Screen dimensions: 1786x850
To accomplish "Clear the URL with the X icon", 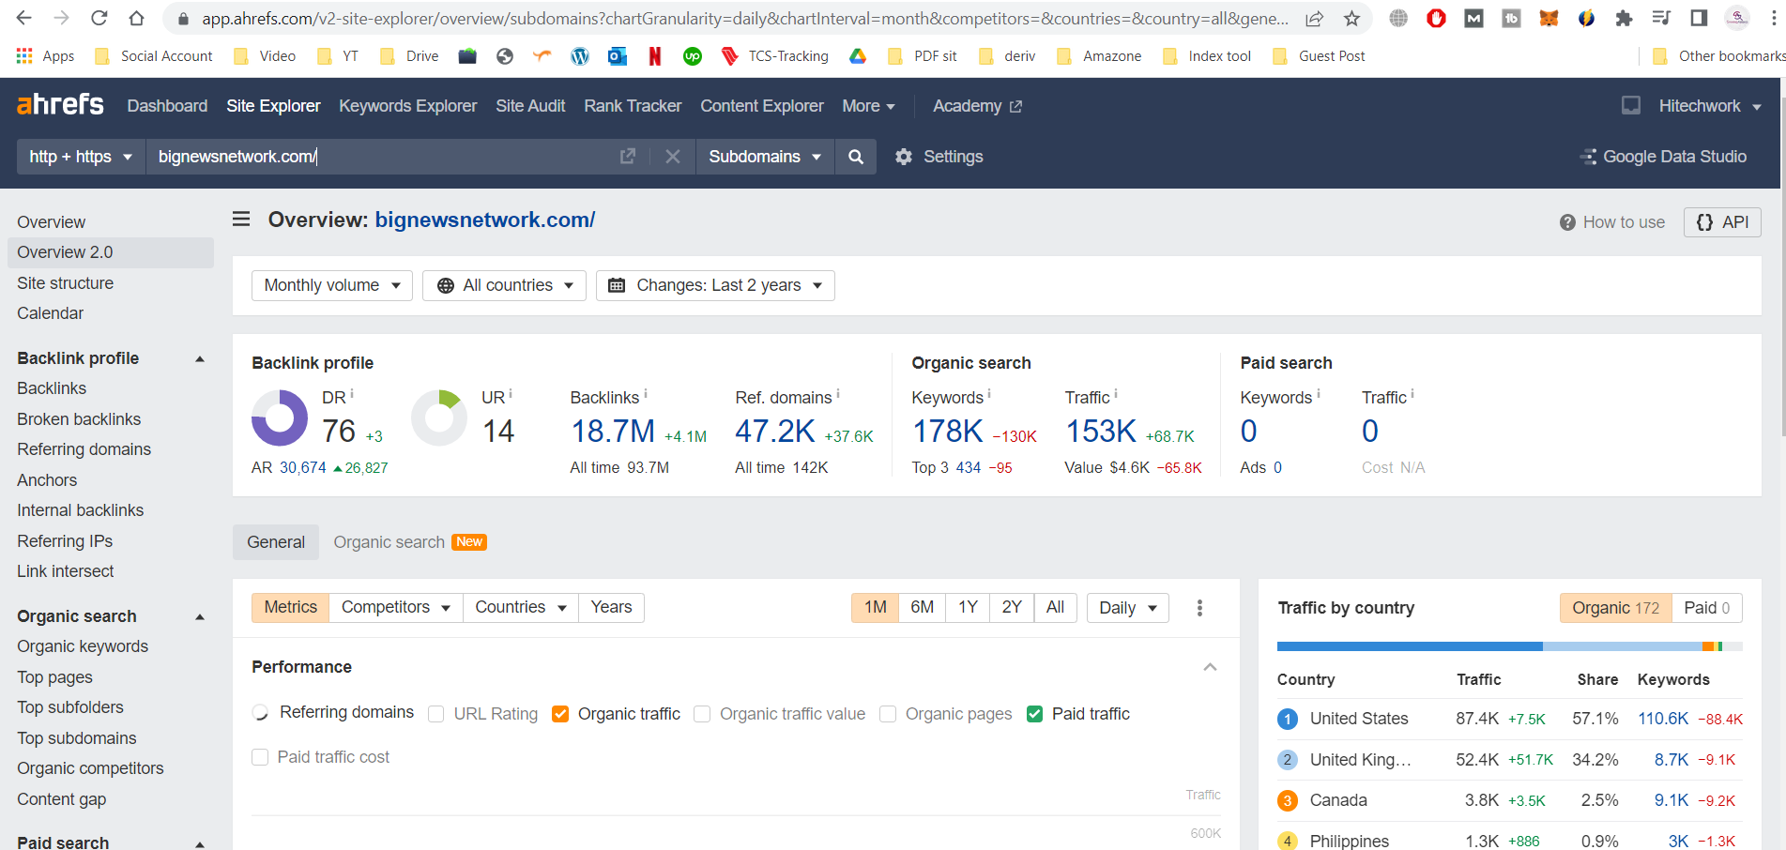I will 672,157.
